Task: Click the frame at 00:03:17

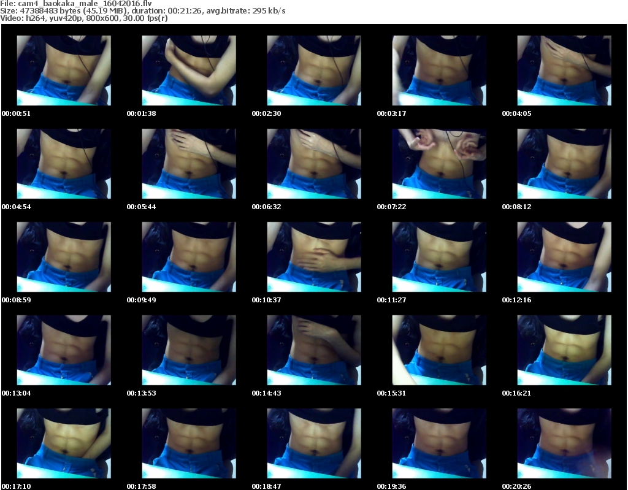Action: (439, 71)
